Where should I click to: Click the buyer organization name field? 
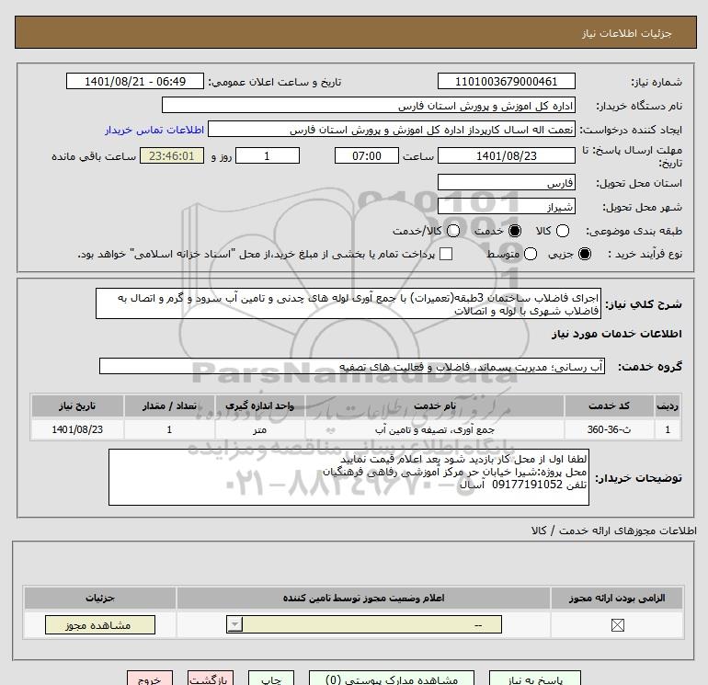369,106
